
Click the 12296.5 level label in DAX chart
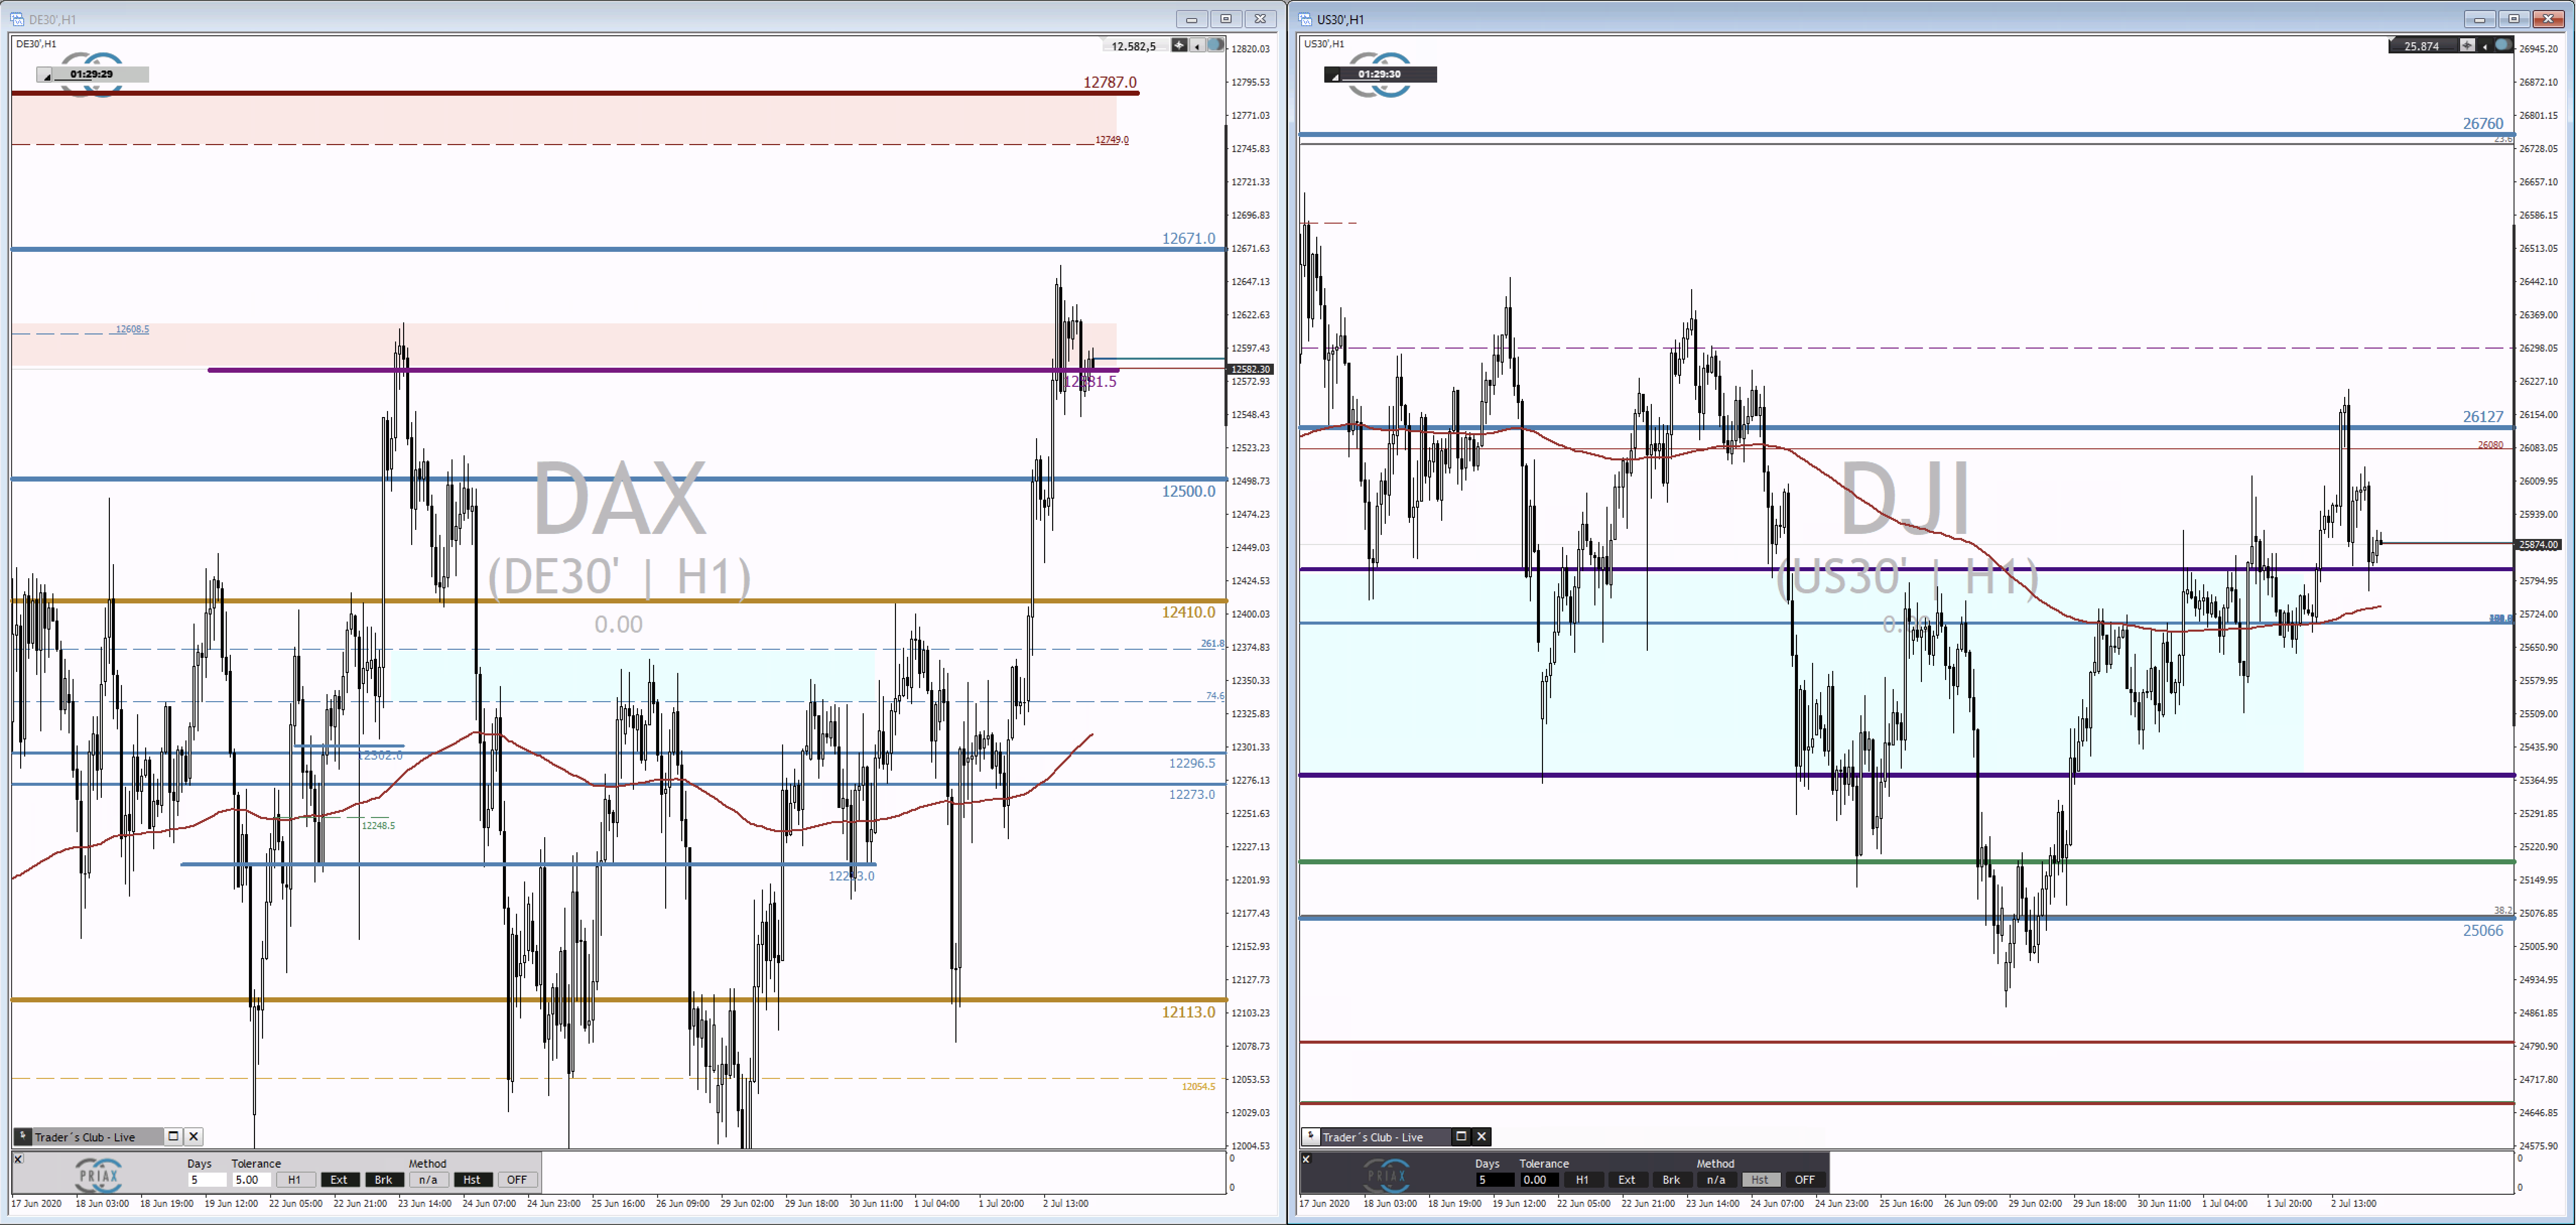(x=1192, y=764)
